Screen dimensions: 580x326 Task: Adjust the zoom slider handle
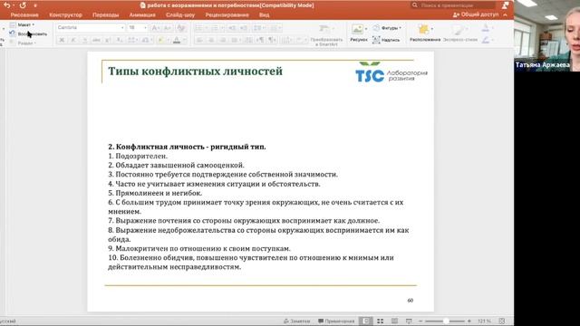(x=446, y=321)
